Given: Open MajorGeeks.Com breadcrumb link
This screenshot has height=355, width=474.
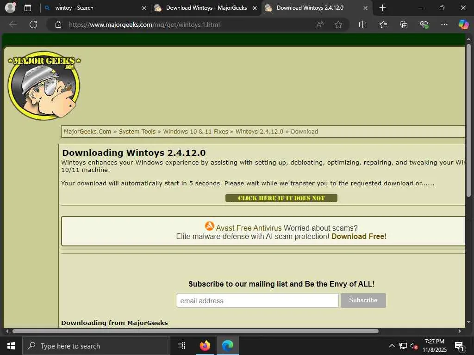Looking at the screenshot, I should tap(87, 132).
